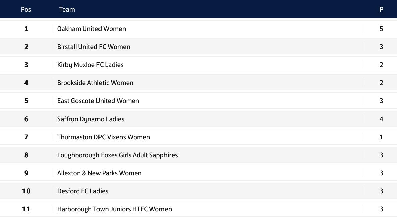Open Birstall United FC Women team link
The image size is (397, 217).
(x=93, y=47)
